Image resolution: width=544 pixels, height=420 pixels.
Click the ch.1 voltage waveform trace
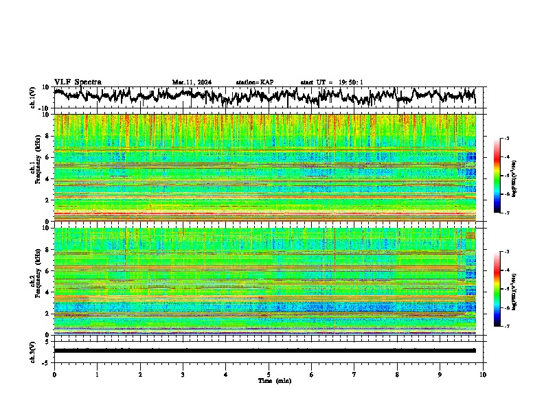(x=264, y=96)
